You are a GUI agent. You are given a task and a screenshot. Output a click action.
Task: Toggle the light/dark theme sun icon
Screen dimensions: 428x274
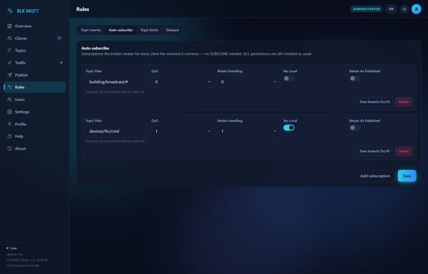click(x=404, y=9)
